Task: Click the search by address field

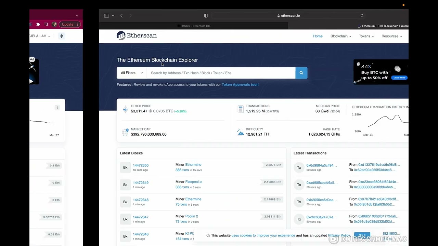Action: click(221, 73)
